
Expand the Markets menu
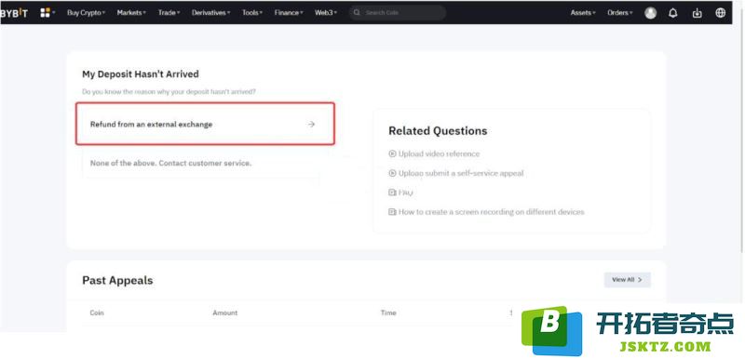coord(131,13)
